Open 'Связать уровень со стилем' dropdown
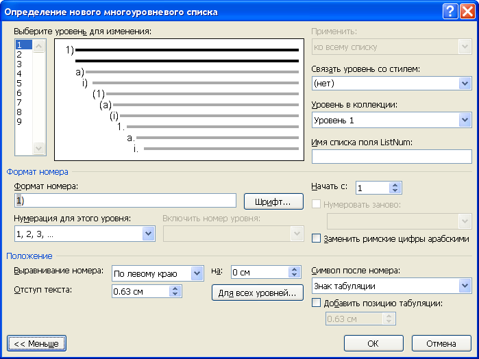This screenshot has height=359, width=479. tap(465, 83)
